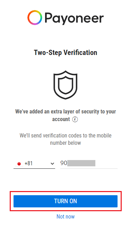
Task: Expand the country code chevron arrow
Action: click(52, 164)
